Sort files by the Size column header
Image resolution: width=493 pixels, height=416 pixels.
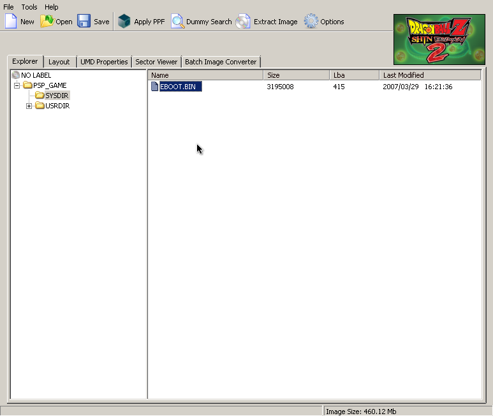pyautogui.click(x=296, y=75)
